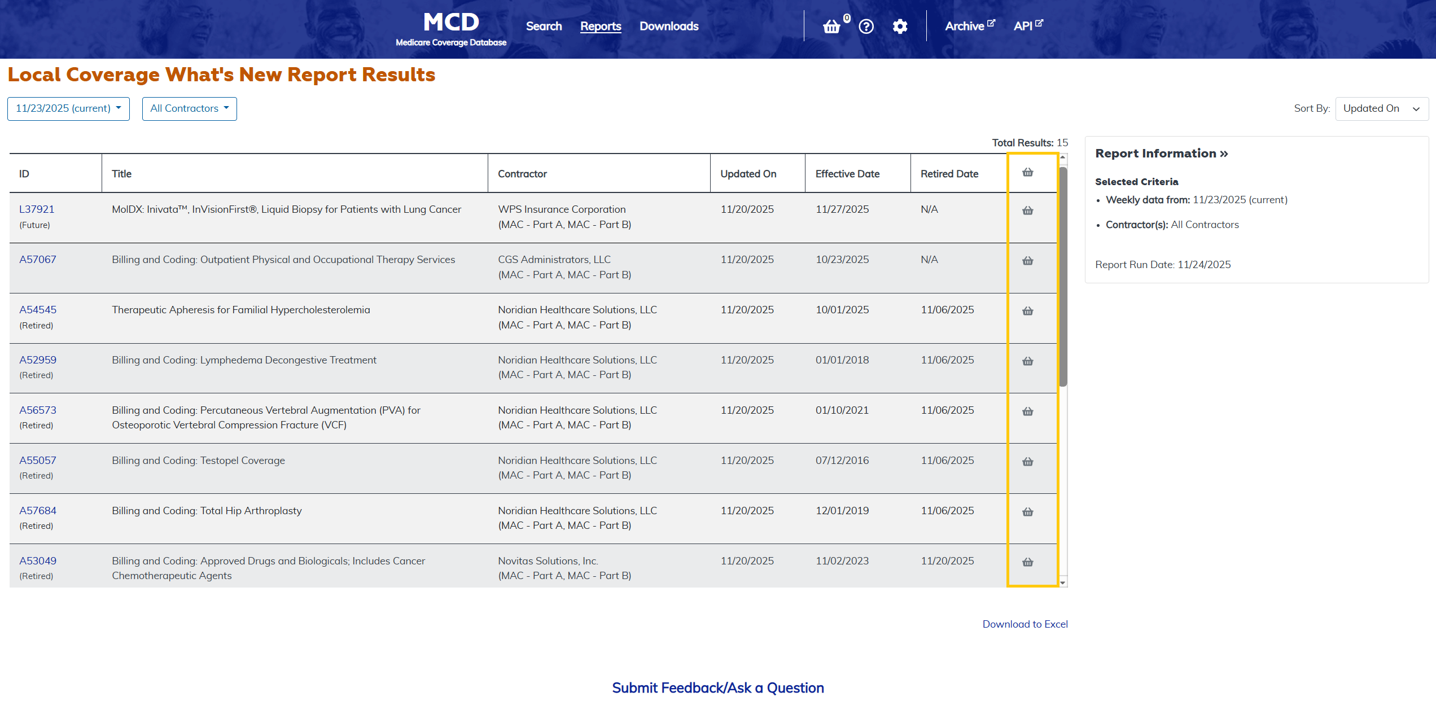Click the Download to Excel link
Screen dimensions: 1436x723
1025,624
